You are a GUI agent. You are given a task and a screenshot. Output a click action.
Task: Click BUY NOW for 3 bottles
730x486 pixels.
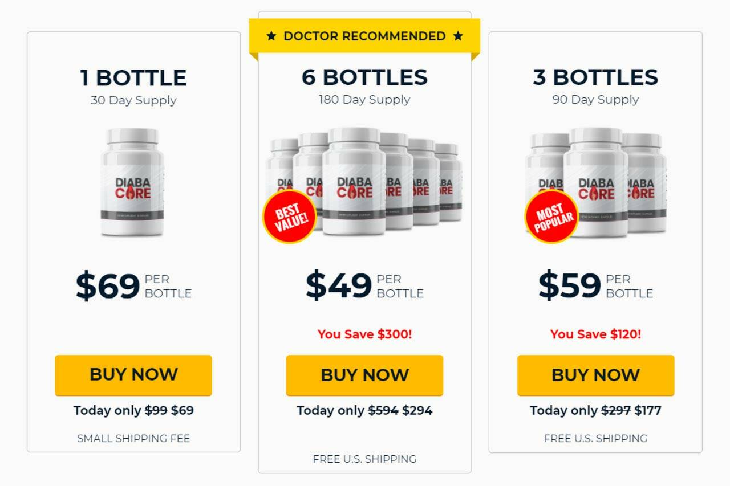tap(595, 375)
